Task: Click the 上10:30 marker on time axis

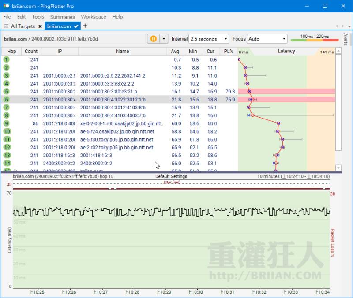Action: pyautogui.click(x=195, y=292)
